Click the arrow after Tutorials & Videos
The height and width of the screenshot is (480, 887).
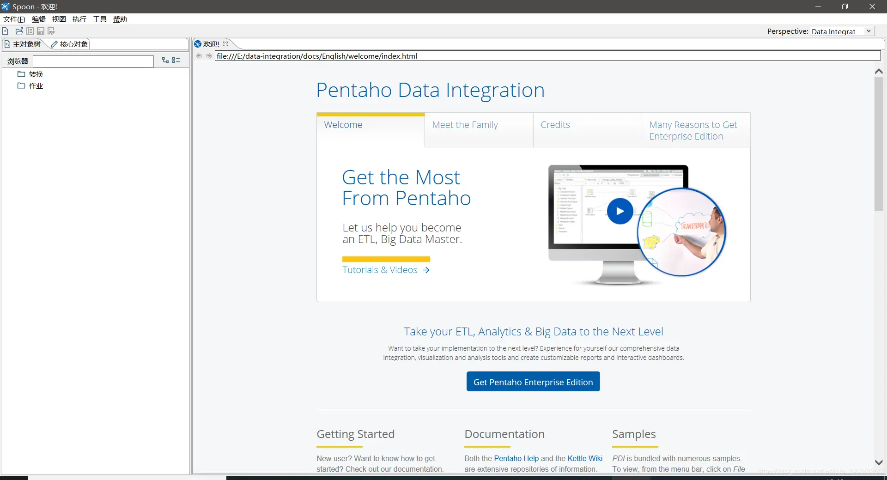pyautogui.click(x=426, y=270)
